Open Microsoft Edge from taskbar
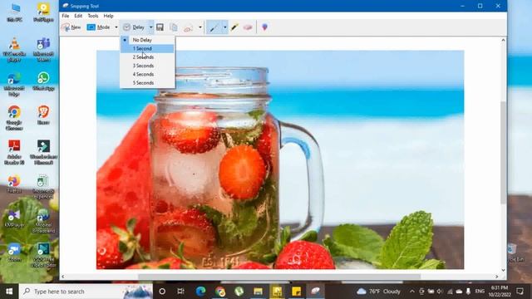Image resolution: width=532 pixels, height=299 pixels. pyautogui.click(x=201, y=292)
